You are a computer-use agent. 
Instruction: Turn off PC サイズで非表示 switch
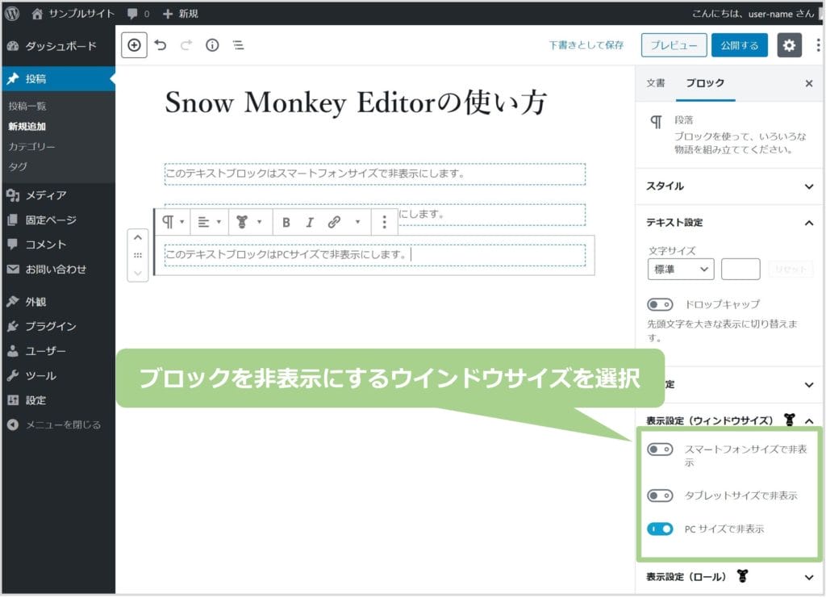point(660,529)
